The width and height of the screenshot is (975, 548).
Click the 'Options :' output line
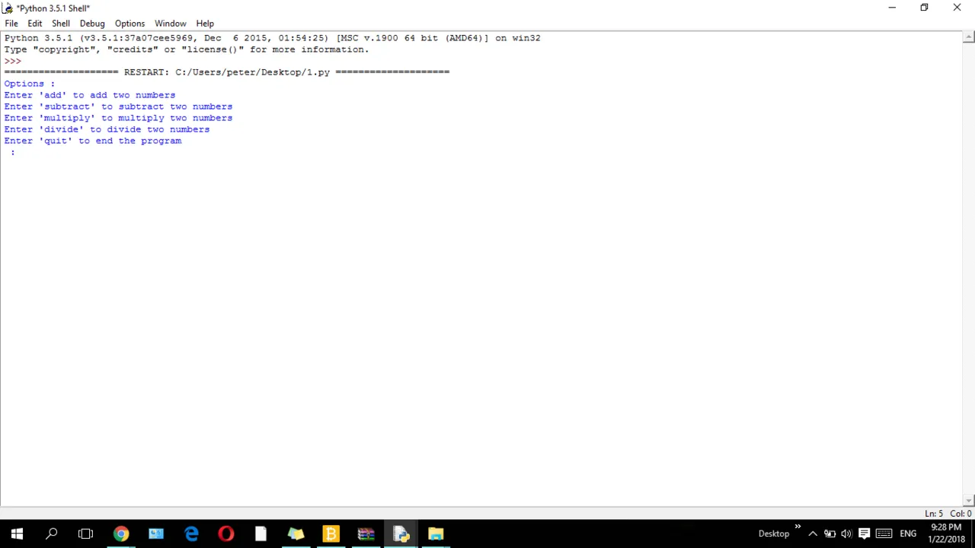(30, 84)
